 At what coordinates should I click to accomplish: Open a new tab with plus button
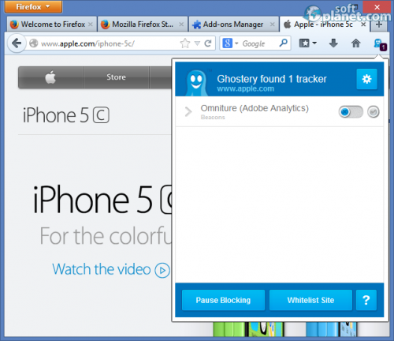pyautogui.click(x=379, y=24)
